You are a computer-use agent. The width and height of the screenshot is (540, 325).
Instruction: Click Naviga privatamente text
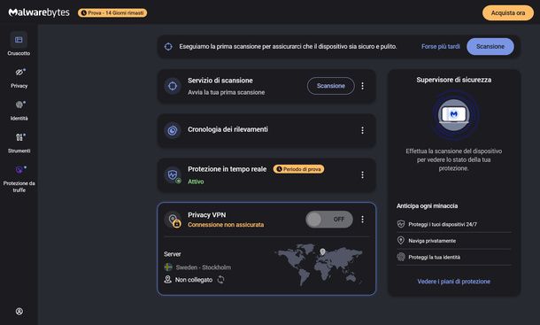432,241
